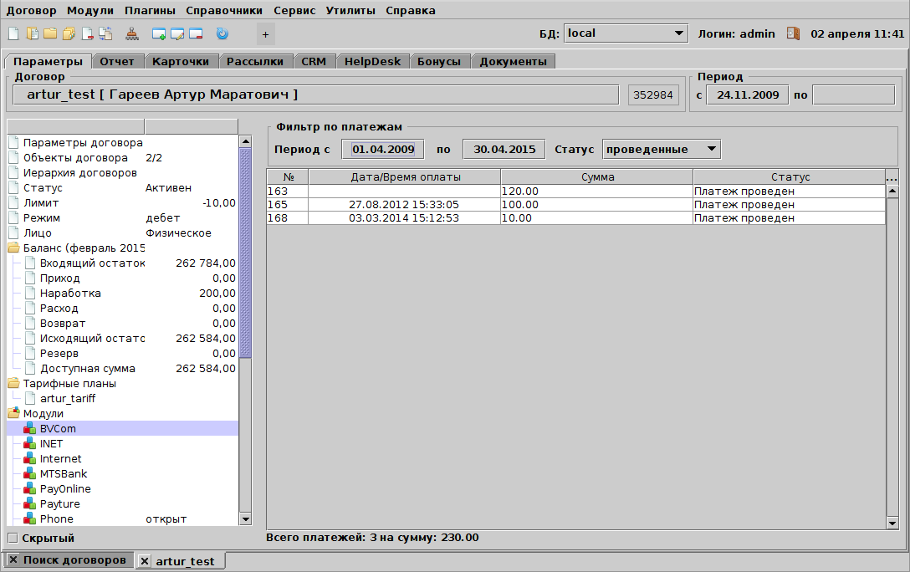Open the Статус payment filter dropdown
The image size is (910, 572).
tap(660, 148)
